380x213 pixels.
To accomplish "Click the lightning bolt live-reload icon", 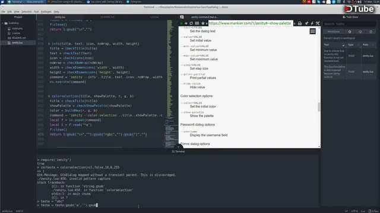I will pyautogui.click(x=312, y=24).
